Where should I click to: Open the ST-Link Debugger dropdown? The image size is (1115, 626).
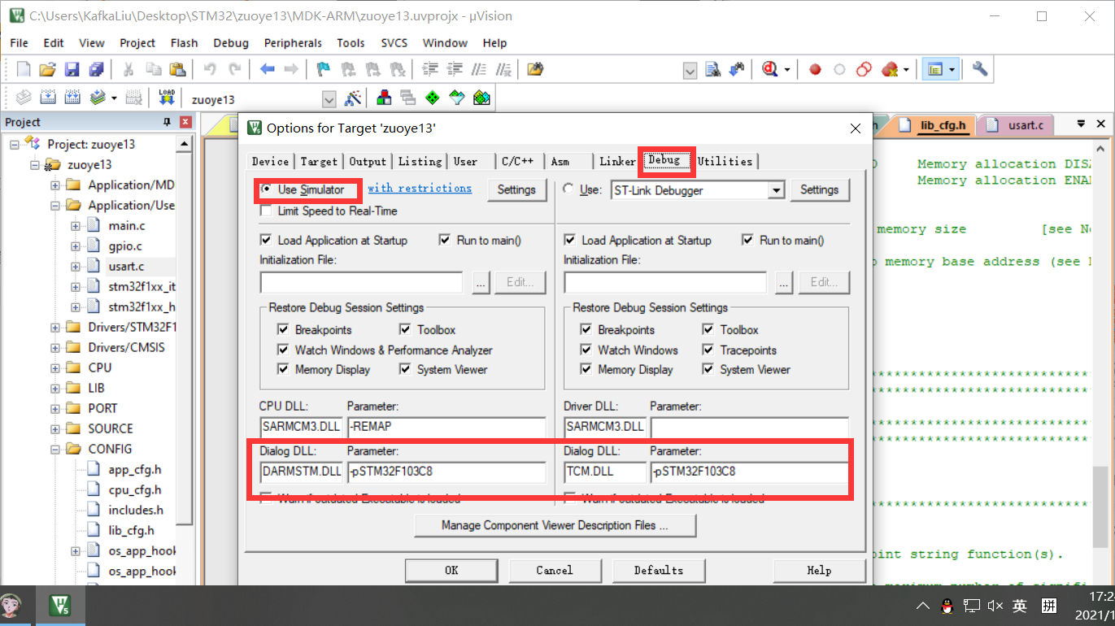777,190
